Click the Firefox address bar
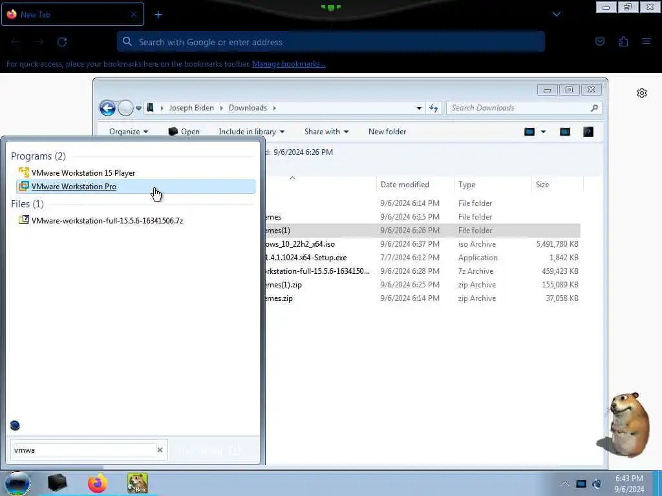This screenshot has height=496, width=662. point(331,42)
